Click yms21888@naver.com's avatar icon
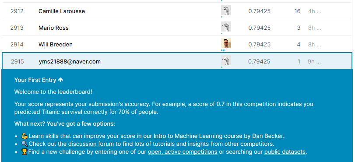This screenshot has width=355, height=162. tap(226, 60)
